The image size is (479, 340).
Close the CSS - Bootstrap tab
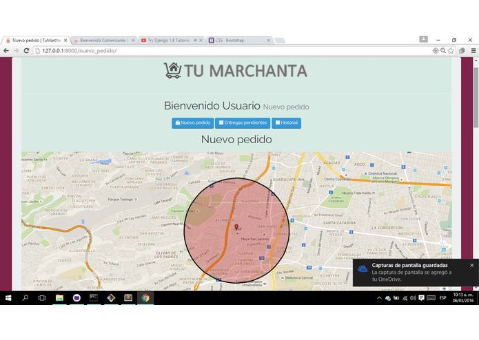coord(269,40)
